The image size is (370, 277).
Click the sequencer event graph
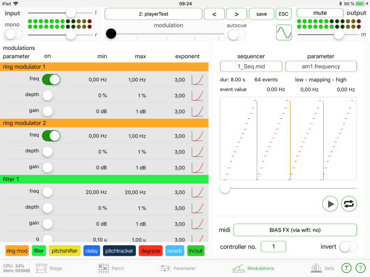click(288, 138)
